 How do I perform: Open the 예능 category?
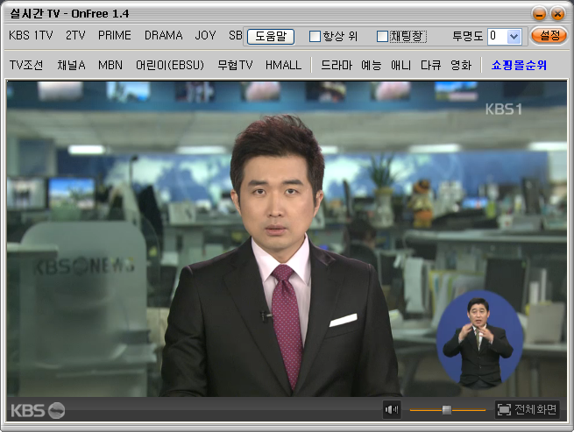coord(372,65)
